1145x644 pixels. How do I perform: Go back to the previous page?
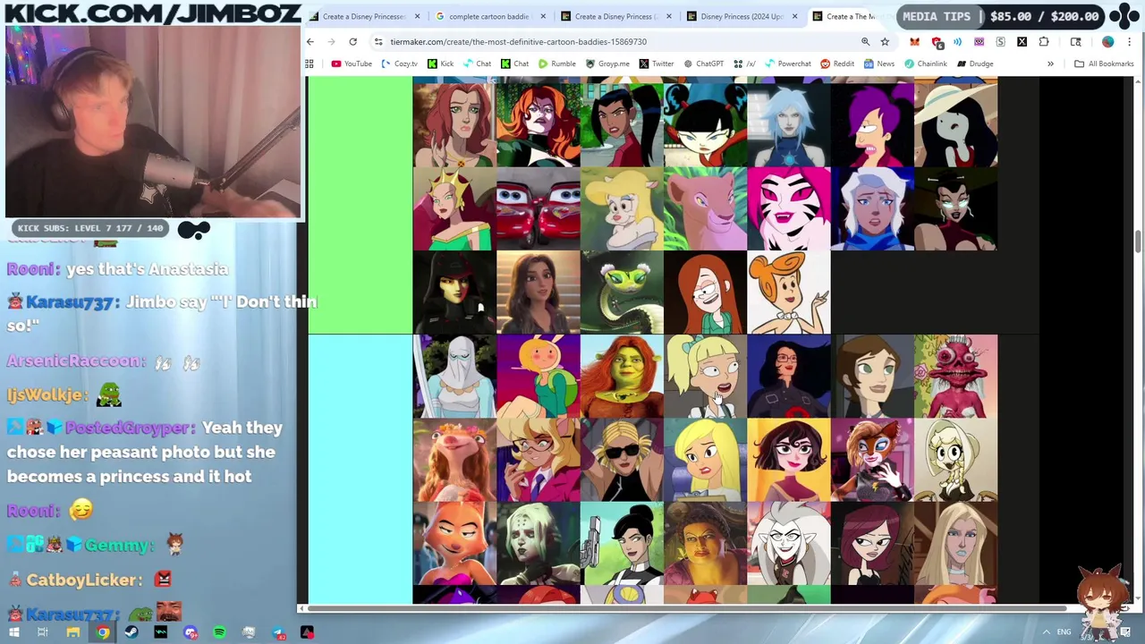pyautogui.click(x=310, y=41)
